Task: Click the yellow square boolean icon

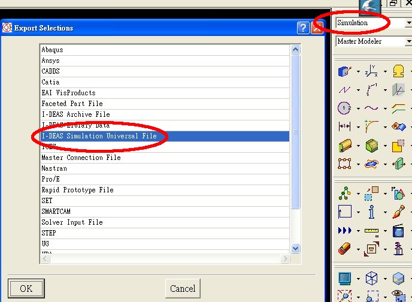Action: (398, 146)
